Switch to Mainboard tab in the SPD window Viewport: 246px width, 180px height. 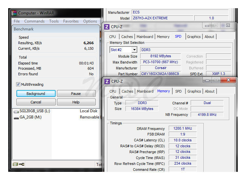pyautogui.click(x=145, y=37)
